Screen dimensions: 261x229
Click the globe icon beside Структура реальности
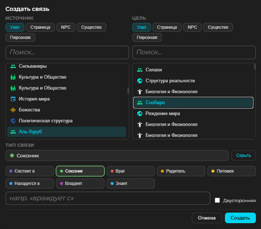(140, 81)
